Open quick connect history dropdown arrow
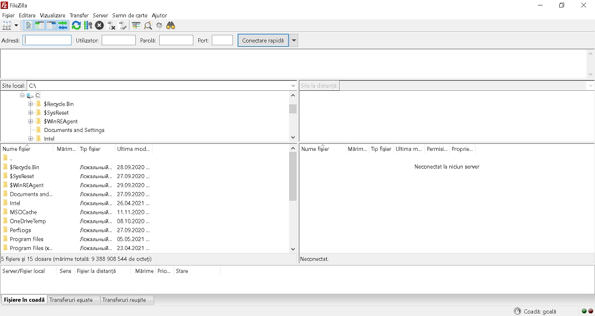 click(294, 41)
